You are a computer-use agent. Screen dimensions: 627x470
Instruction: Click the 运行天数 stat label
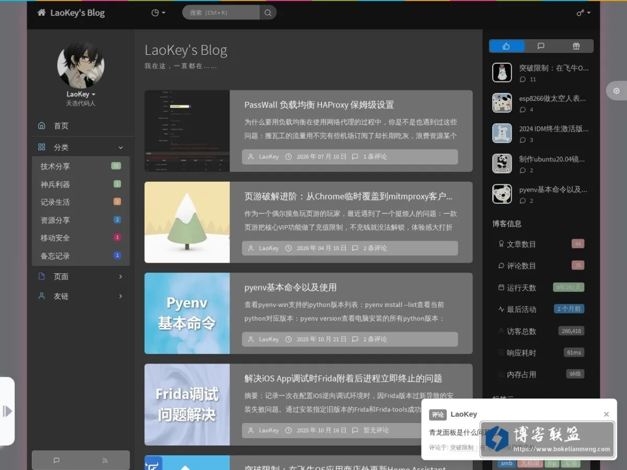tap(521, 288)
